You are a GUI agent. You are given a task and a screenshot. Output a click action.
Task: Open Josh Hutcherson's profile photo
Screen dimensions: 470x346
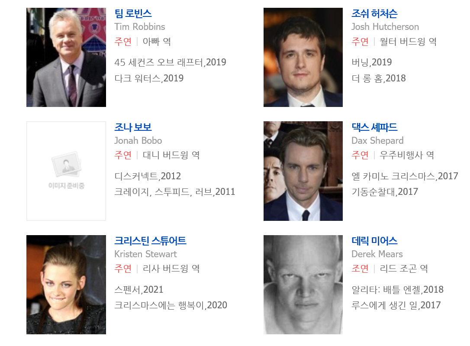tap(303, 57)
